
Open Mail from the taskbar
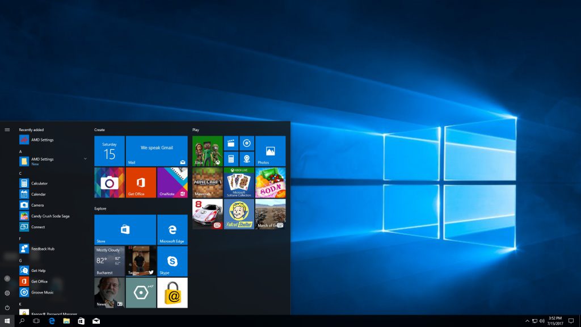[x=96, y=321]
